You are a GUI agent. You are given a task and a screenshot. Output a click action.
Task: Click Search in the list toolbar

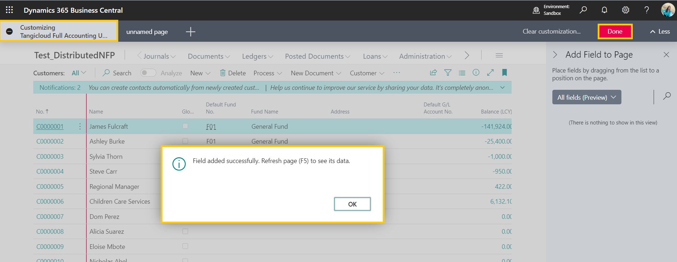coord(117,73)
